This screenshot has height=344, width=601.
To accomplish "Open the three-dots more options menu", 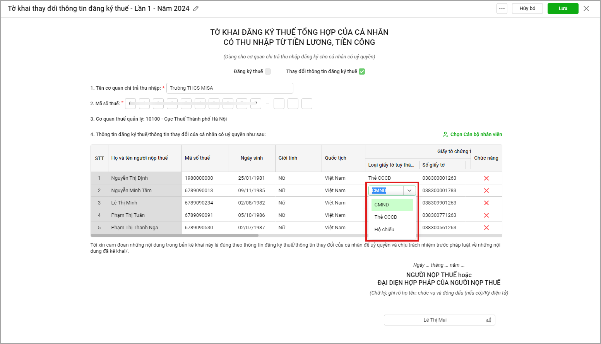I will coord(502,9).
